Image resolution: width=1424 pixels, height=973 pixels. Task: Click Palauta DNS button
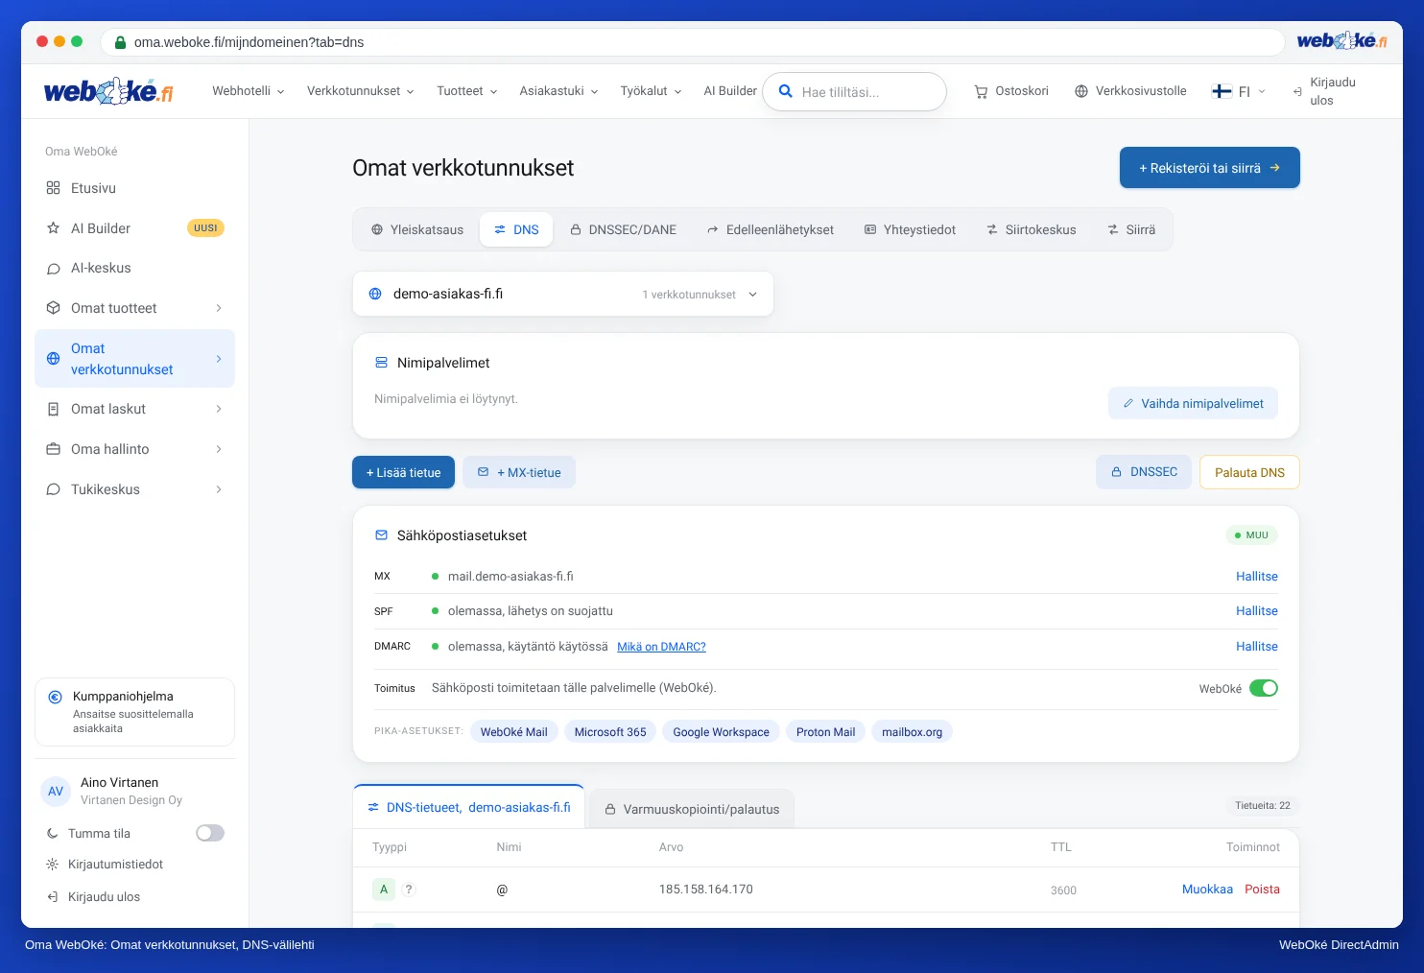[1249, 472]
